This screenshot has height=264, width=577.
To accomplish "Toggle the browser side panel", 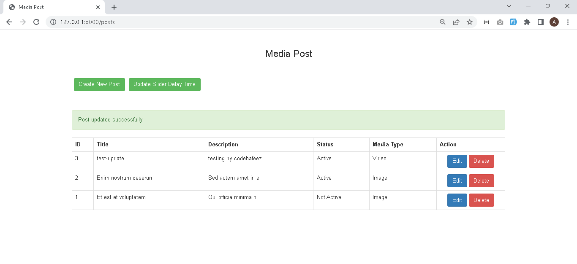I will (x=540, y=22).
